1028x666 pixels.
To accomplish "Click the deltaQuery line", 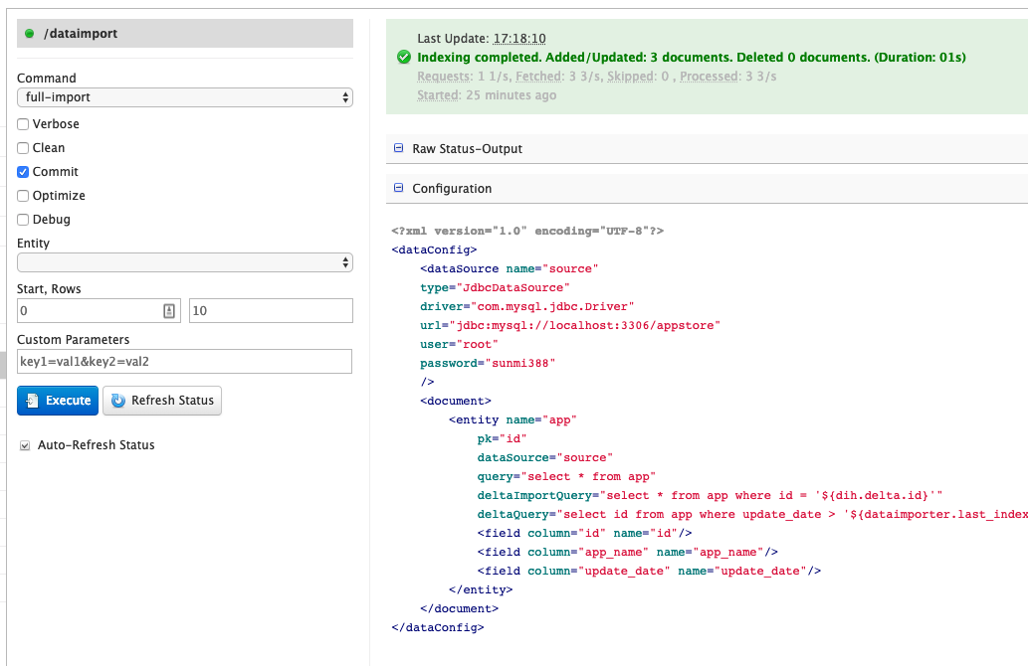I will (752, 515).
